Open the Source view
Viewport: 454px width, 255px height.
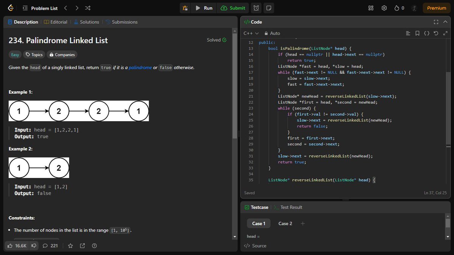coord(255,246)
